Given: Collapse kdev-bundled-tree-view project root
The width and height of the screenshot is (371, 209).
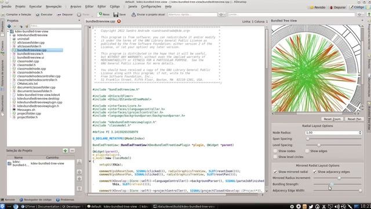Looking at the screenshot, I should tap(8, 31).
